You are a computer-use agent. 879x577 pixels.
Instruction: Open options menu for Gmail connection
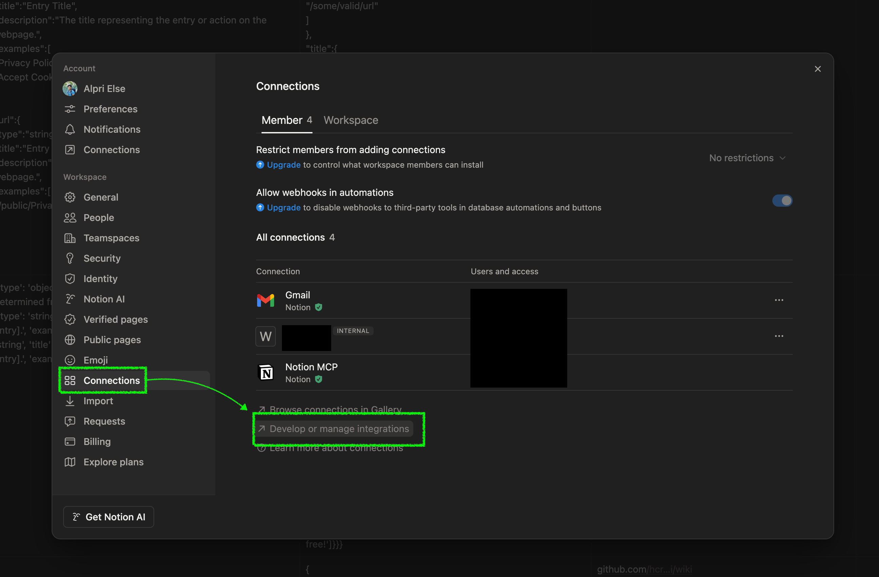779,300
